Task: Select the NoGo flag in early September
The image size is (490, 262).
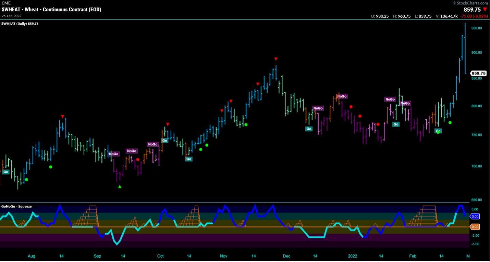Action: pyautogui.click(x=114, y=154)
